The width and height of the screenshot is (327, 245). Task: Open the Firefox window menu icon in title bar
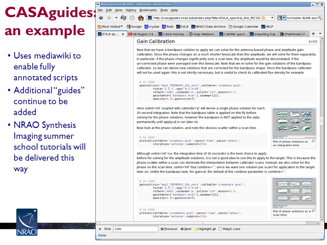pos(98,4)
